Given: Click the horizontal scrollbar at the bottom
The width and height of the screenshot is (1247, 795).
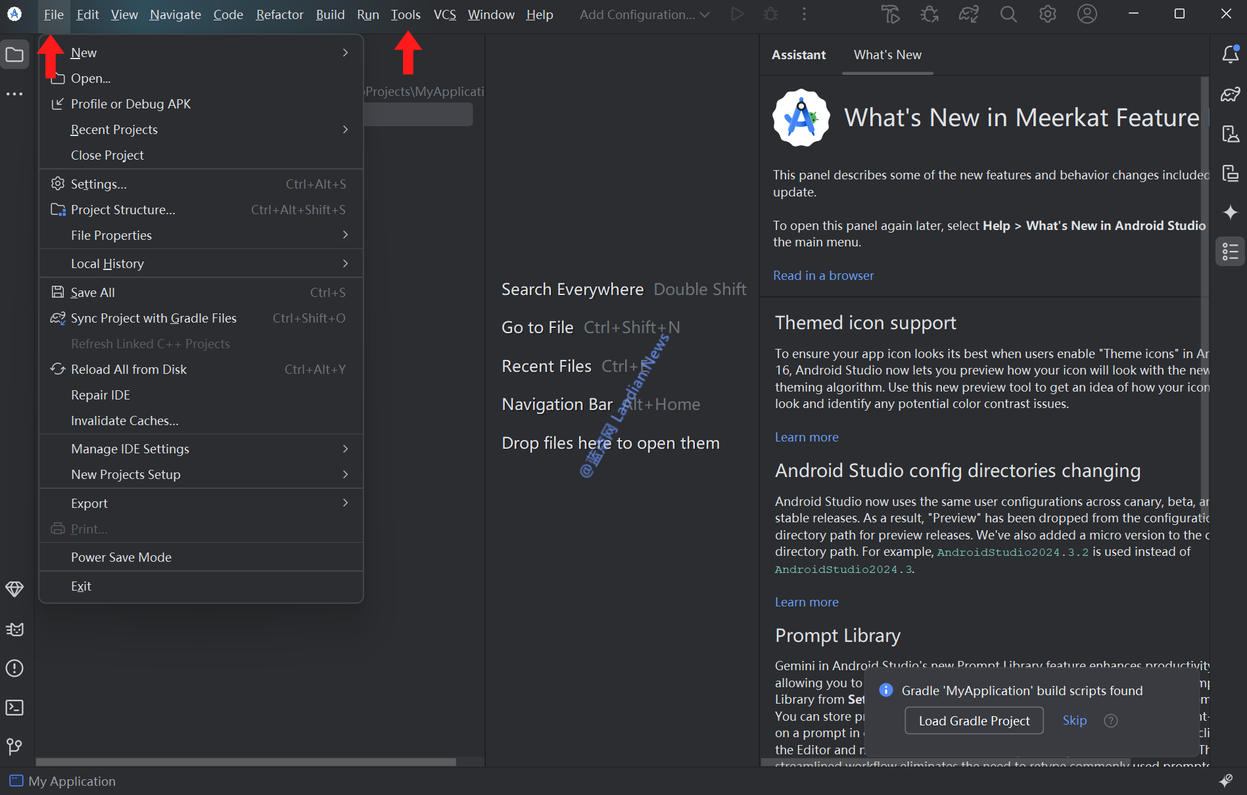Looking at the screenshot, I should coord(246,762).
